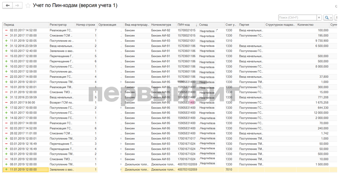Select quantity cell 2 000,000
This screenshot has height=173, width=338.
click(313, 118)
